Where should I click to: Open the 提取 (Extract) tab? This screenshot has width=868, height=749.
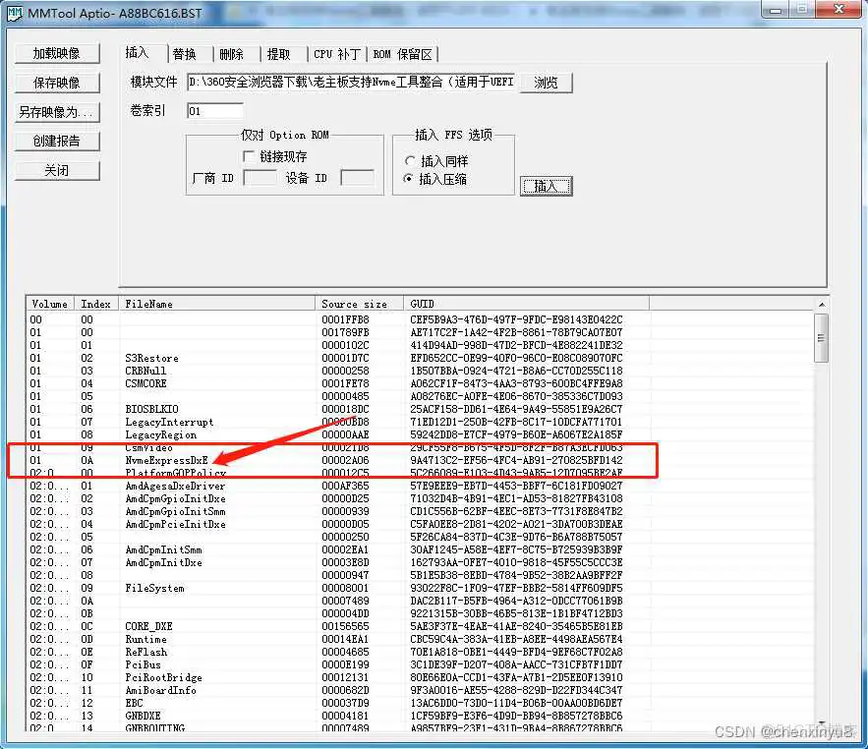tap(281, 54)
